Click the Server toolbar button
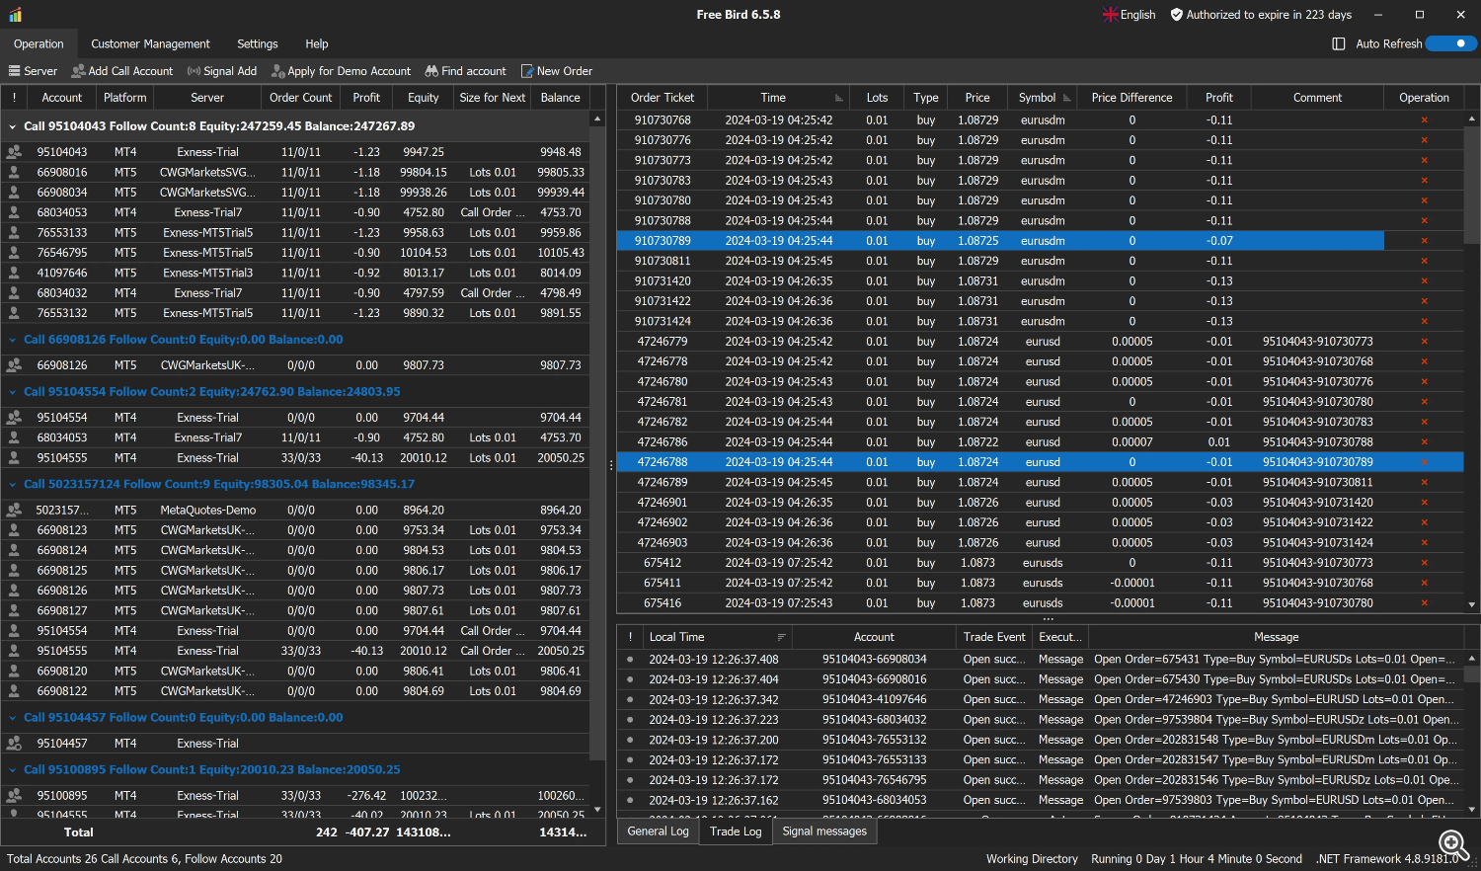Viewport: 1481px width, 871px height. tap(33, 71)
